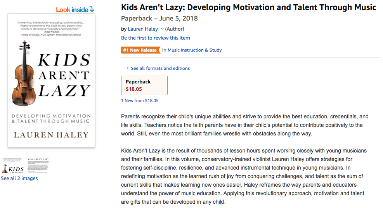Select the Paperback $18.05 format button
383x208 pixels.
click(144, 85)
